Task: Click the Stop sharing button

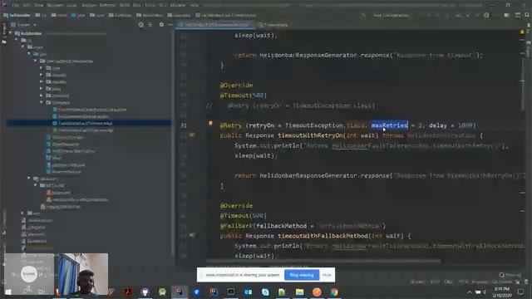Action: (x=302, y=275)
